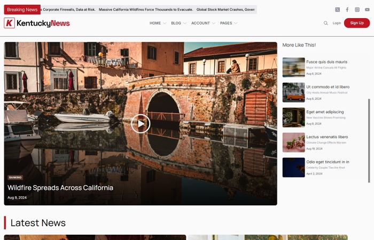Screen dimensions: 374x240
Task: Play the featured wildfire video
Action: point(141,124)
